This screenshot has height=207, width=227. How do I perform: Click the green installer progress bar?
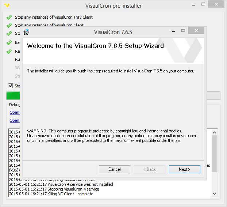tap(13, 96)
